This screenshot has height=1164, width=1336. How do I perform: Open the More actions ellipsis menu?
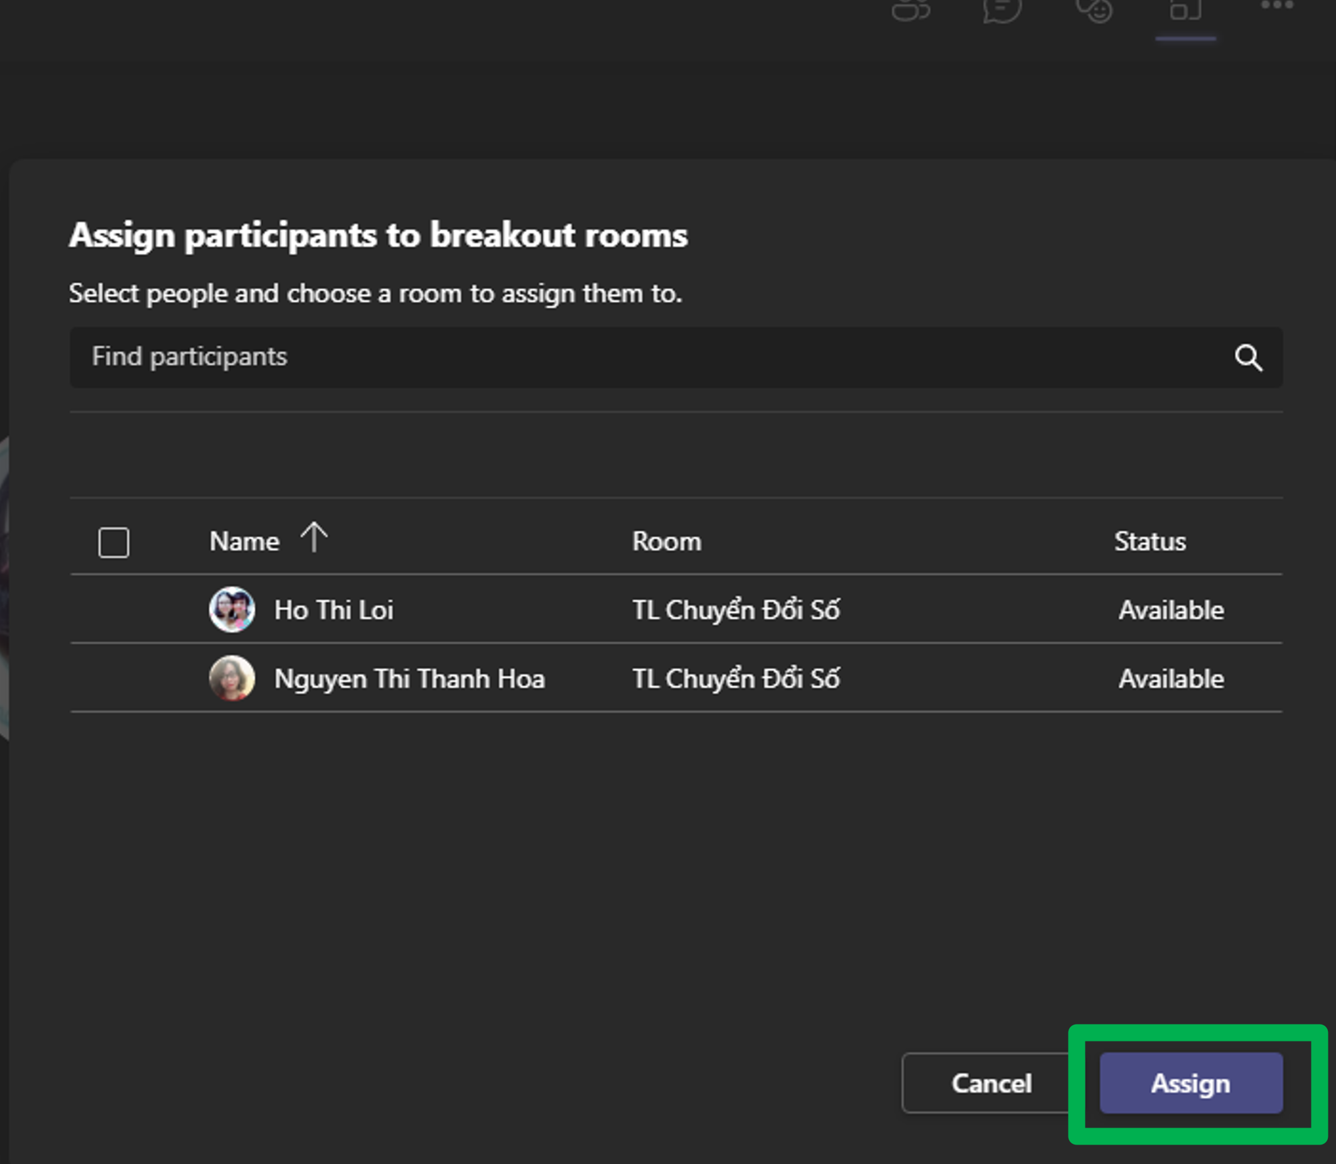pyautogui.click(x=1277, y=6)
